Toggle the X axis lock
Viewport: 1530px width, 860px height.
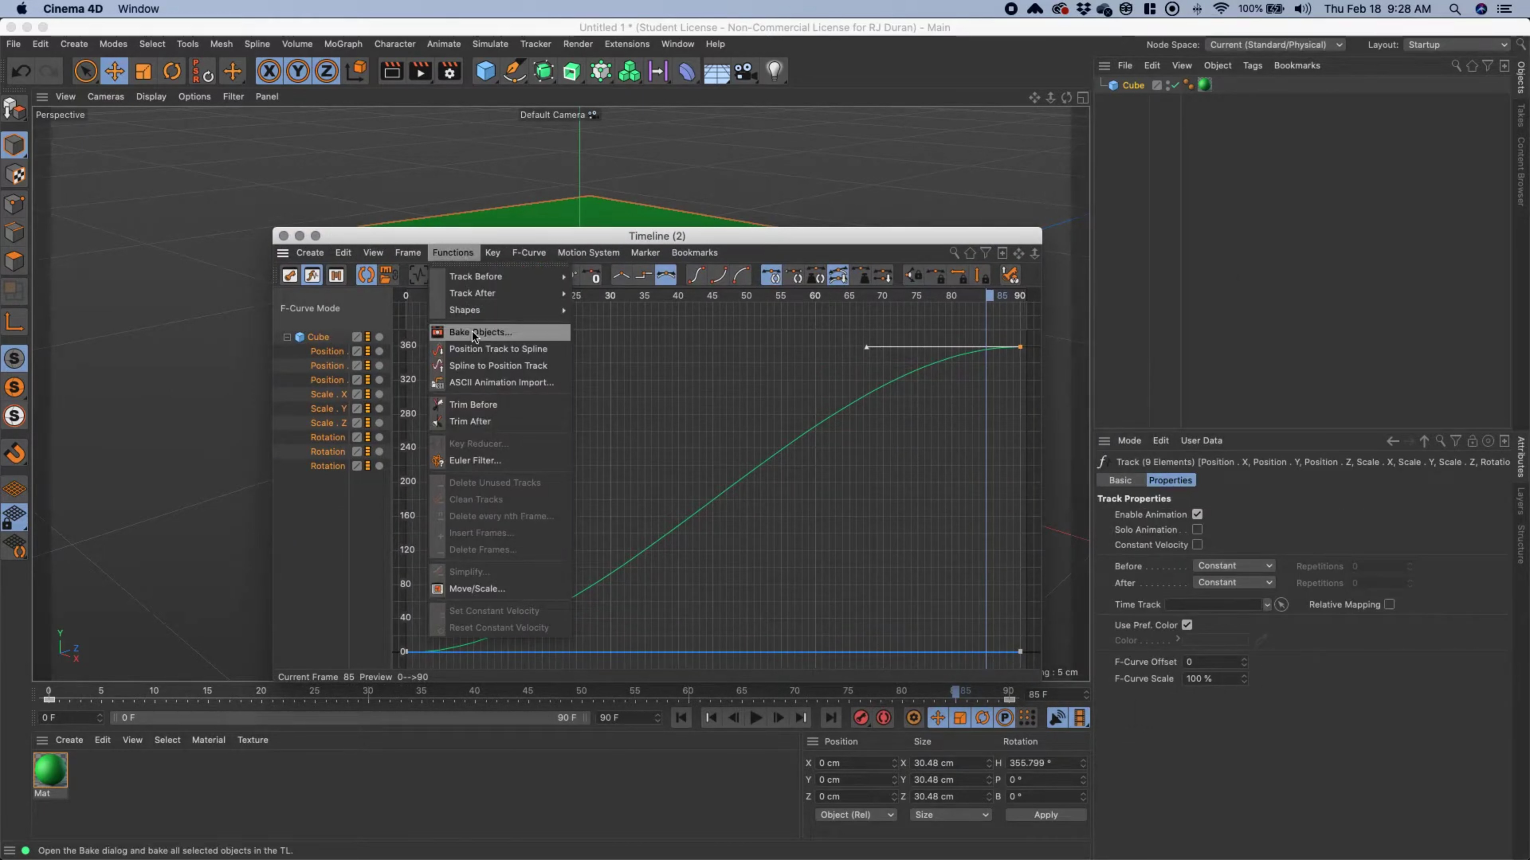pos(269,72)
